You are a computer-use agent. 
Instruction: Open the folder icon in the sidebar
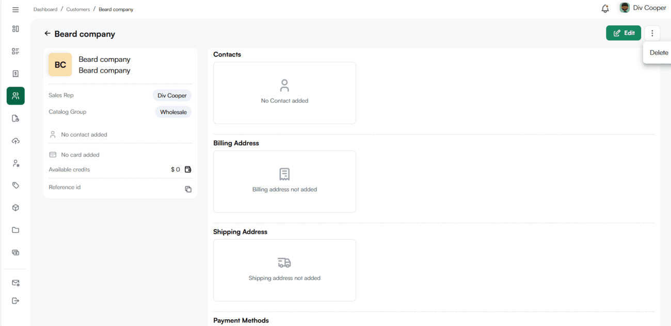[x=15, y=230]
